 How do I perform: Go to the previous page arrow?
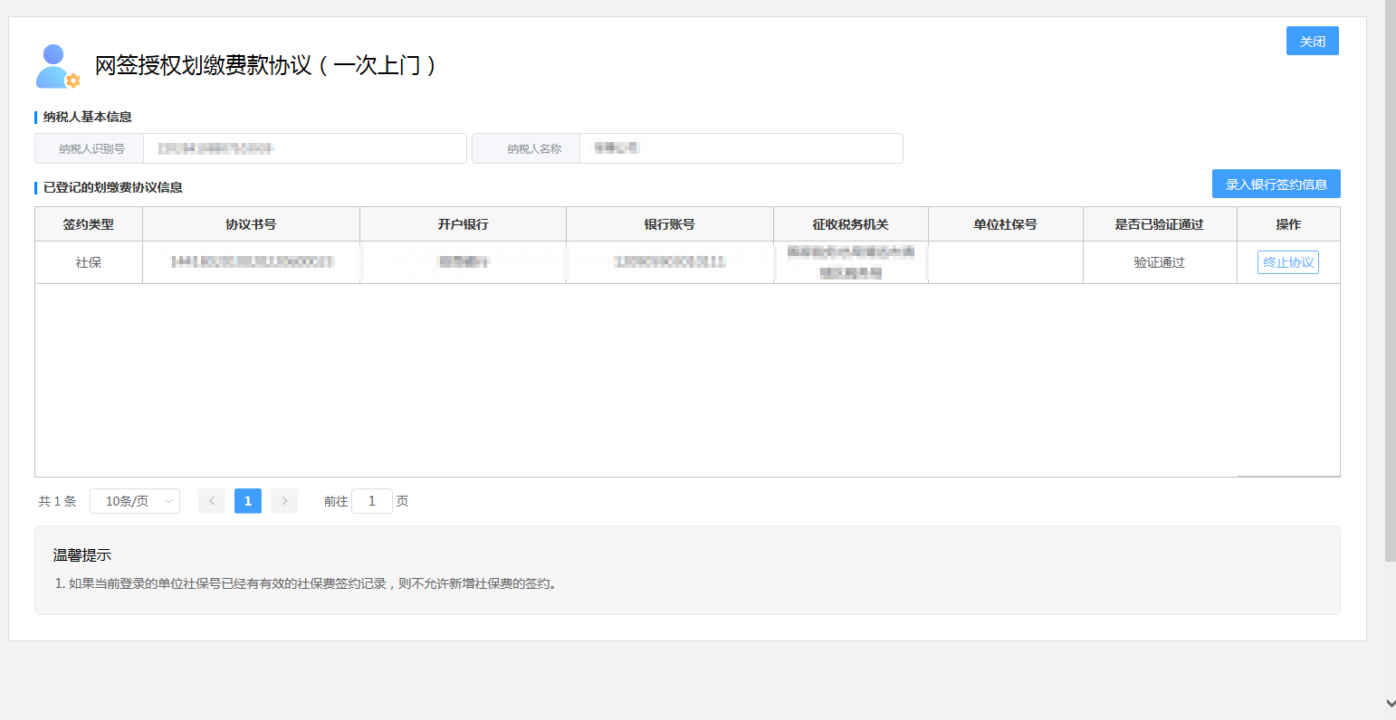point(212,501)
